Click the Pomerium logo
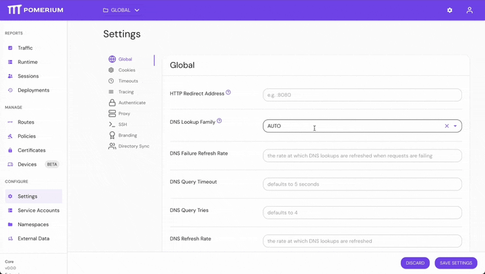Viewport: 485px width, 274px height. point(35,10)
